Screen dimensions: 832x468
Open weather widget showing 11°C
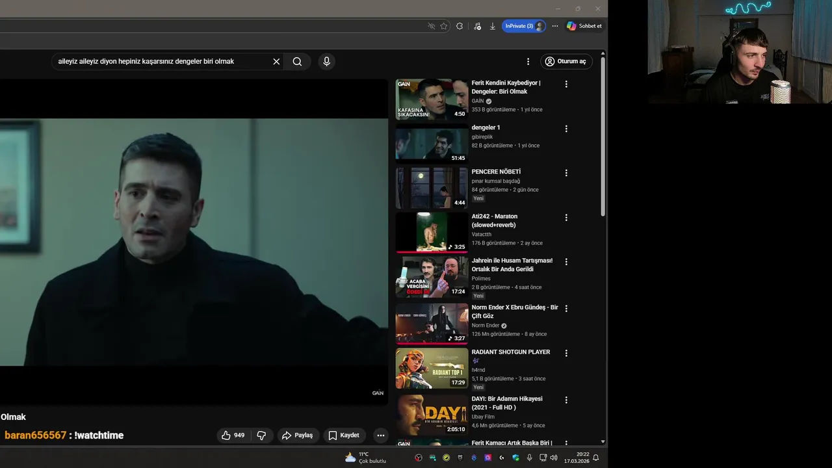[x=365, y=458]
